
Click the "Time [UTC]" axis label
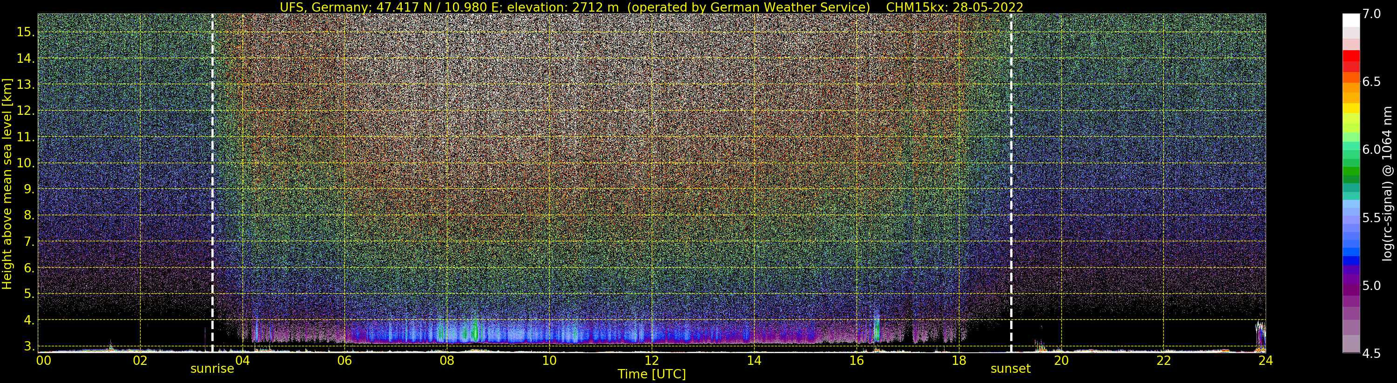(652, 374)
